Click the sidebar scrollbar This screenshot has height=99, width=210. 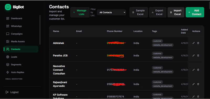point(40,30)
